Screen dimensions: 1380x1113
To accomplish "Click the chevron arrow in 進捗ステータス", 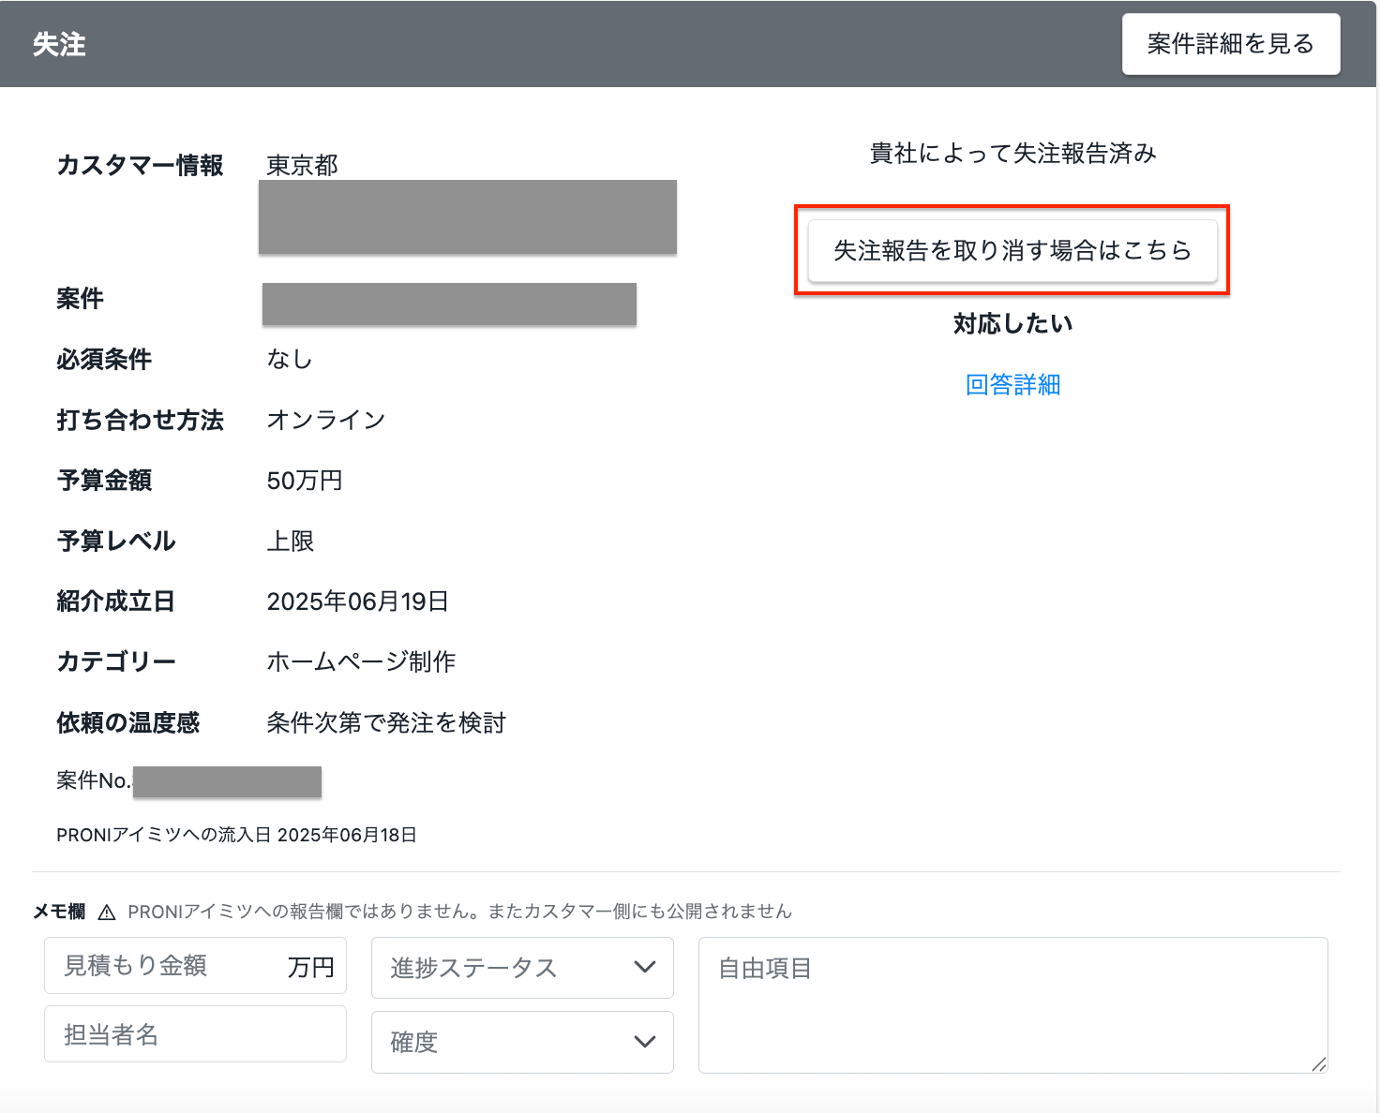I will point(644,967).
